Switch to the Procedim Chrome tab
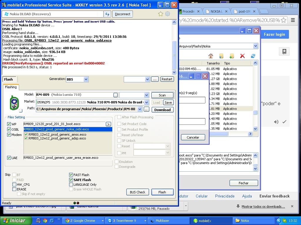The height and width of the screenshot is (225, 301). click(x=189, y=11)
